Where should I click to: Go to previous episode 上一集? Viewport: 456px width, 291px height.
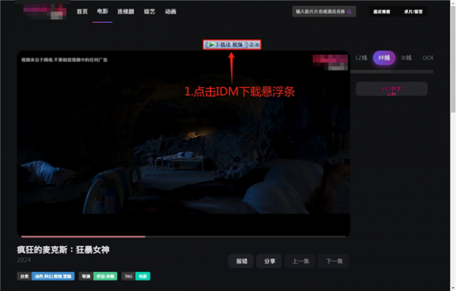tap(300, 261)
